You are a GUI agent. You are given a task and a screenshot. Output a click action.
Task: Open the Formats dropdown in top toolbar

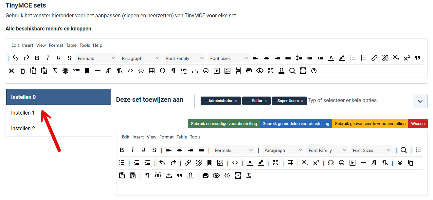[x=96, y=58]
